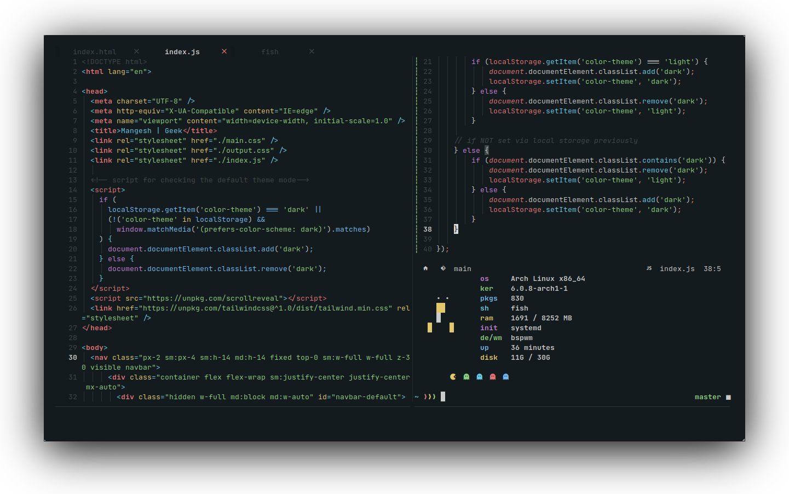Click the '// if NOT set via local storage previously' comment
Screen dimensions: 789x494
tap(546, 141)
